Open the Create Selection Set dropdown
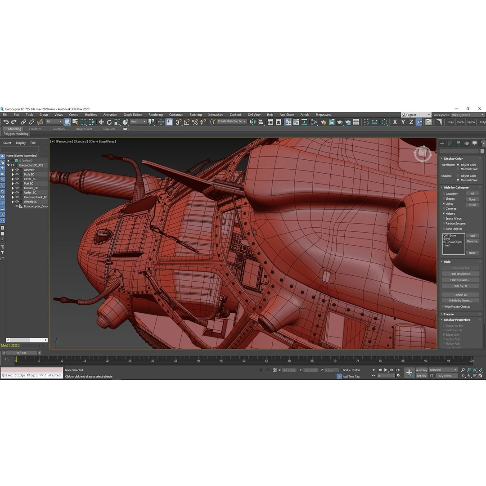Image resolution: width=486 pixels, height=486 pixels. [232, 121]
